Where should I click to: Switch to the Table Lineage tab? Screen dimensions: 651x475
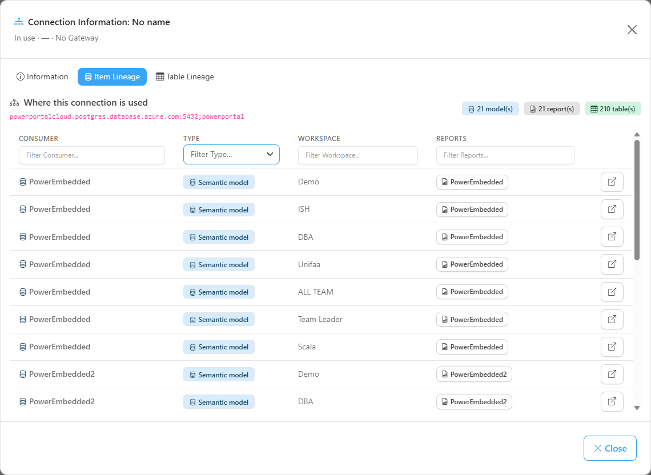tap(185, 77)
